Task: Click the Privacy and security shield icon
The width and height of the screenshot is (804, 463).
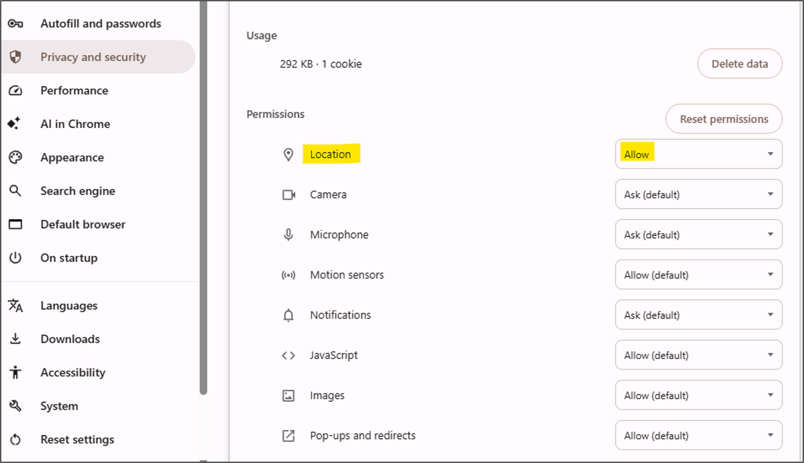Action: tap(15, 57)
